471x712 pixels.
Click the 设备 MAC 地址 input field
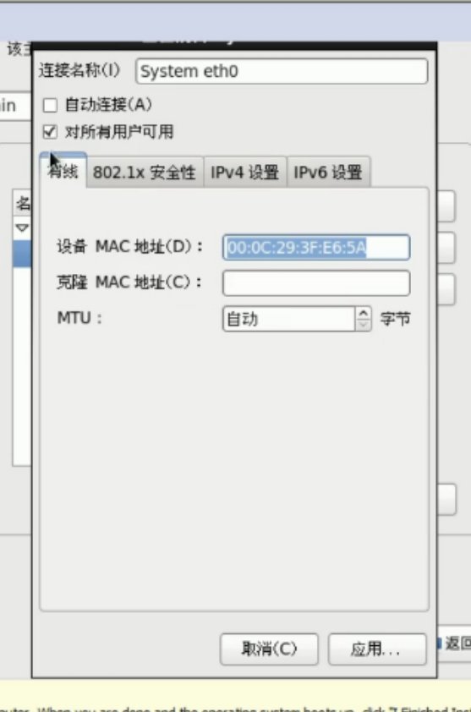[x=316, y=248]
